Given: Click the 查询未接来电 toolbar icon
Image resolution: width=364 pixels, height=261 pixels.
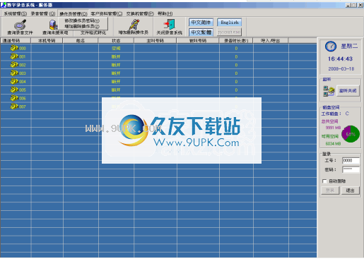Looking at the screenshot, I should point(54,25).
